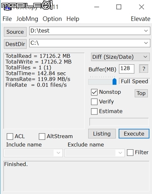Click the Full Speed slider handle
The width and height of the screenshot is (152, 194).
[x=114, y=82]
